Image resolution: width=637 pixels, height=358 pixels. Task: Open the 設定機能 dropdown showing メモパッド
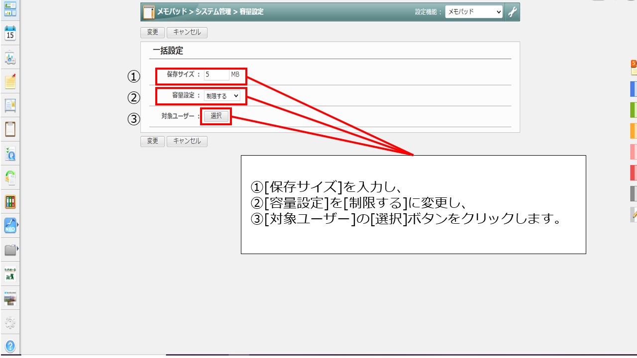click(x=474, y=12)
